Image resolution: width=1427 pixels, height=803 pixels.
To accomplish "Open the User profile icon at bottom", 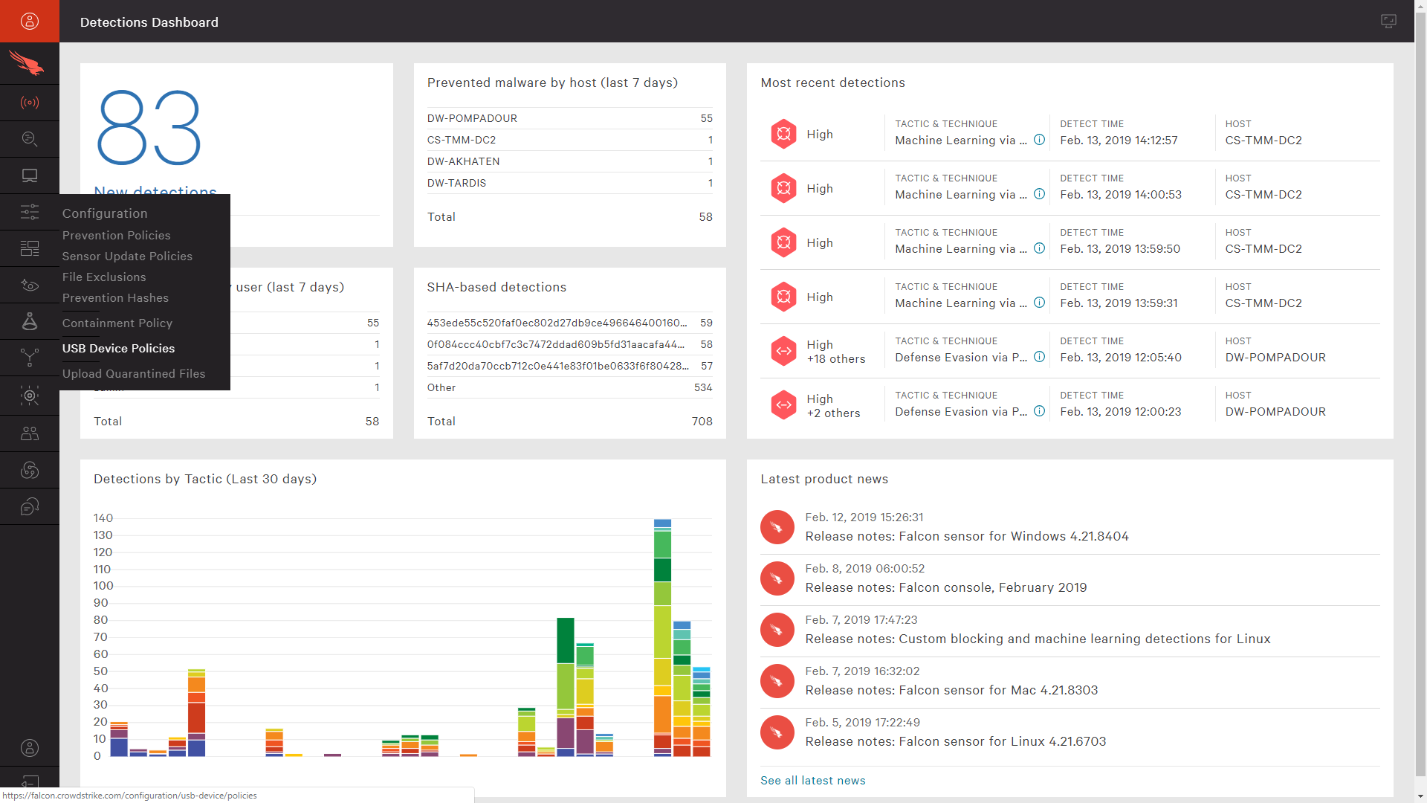I will [x=30, y=747].
